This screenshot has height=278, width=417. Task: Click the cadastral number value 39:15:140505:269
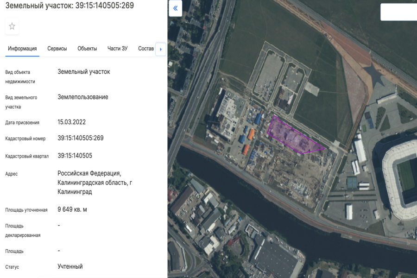(x=81, y=138)
